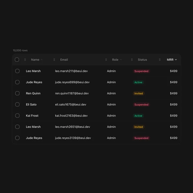The width and height of the screenshot is (193, 193).
Task: Click the name 'Kai Frost'
Action: (x=32, y=116)
